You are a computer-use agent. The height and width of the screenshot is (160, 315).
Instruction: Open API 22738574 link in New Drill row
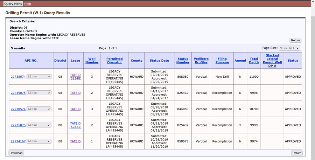click(18, 77)
